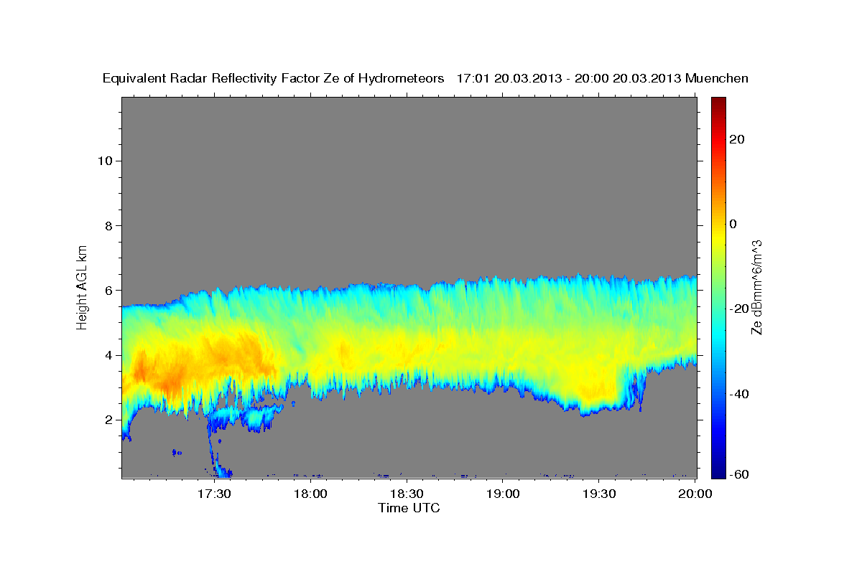Click the '19:30' time tick label
This screenshot has height=574, width=862.
tap(599, 494)
